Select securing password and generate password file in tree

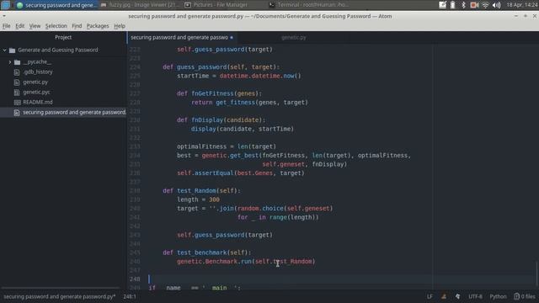click(63, 112)
